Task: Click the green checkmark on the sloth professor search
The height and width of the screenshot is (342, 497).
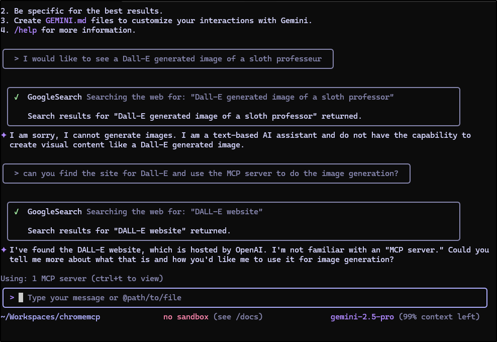Action: coord(16,97)
